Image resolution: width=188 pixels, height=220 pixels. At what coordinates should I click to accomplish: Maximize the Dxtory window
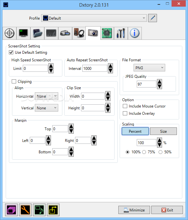coord(167,4)
